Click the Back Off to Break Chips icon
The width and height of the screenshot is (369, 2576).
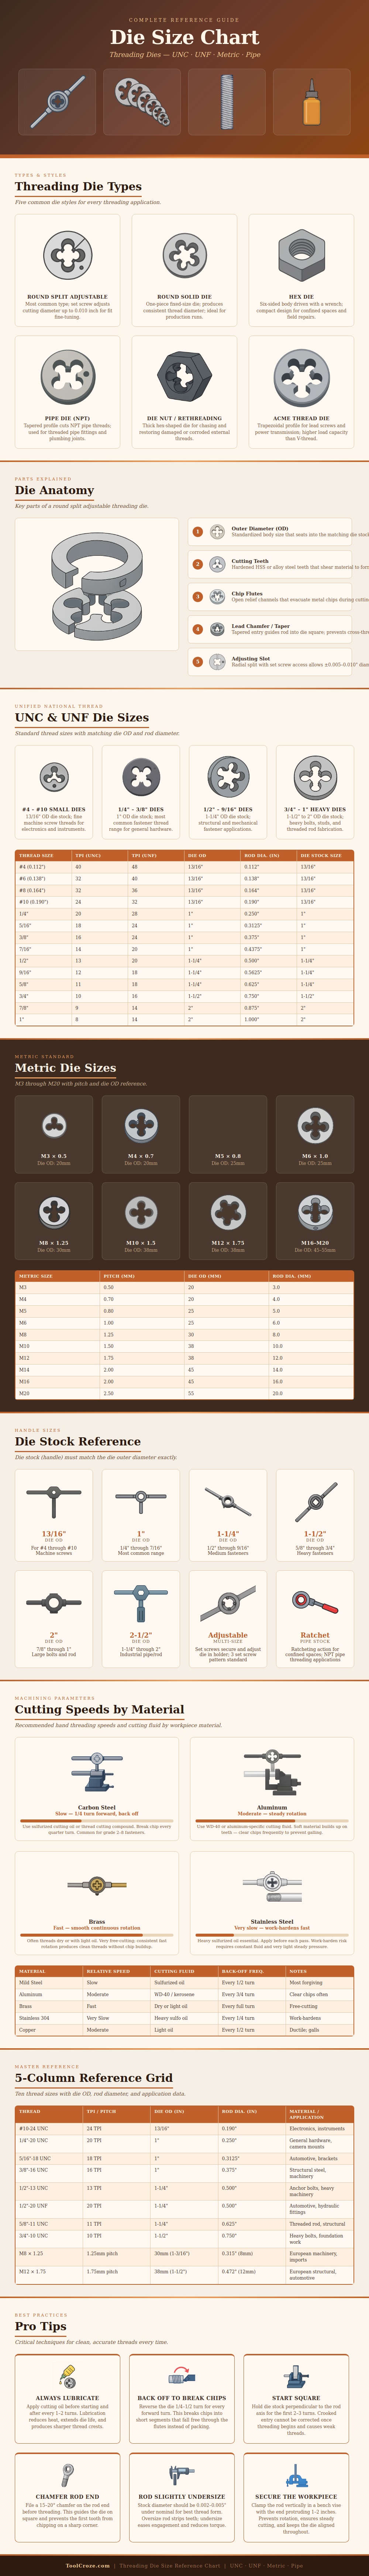click(182, 2375)
